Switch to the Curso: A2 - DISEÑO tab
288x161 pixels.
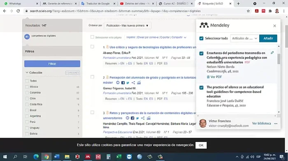click(x=176, y=3)
